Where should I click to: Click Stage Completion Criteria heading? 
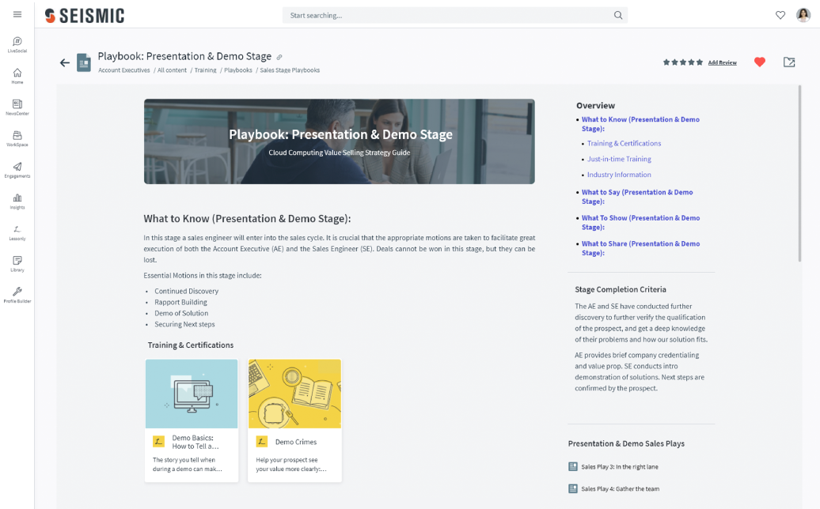[x=621, y=289]
